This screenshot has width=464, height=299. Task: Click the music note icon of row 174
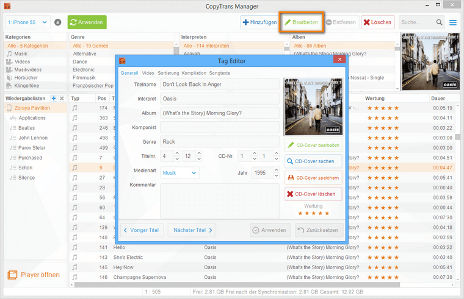coord(75,108)
